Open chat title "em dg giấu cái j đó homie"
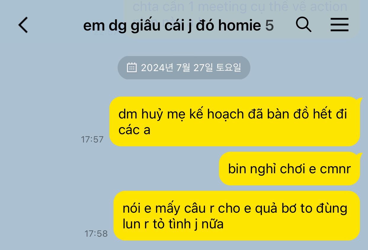The width and height of the screenshot is (368, 250). tap(172, 26)
